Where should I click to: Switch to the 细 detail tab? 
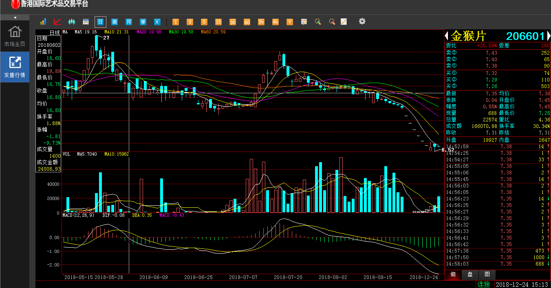pos(453,275)
